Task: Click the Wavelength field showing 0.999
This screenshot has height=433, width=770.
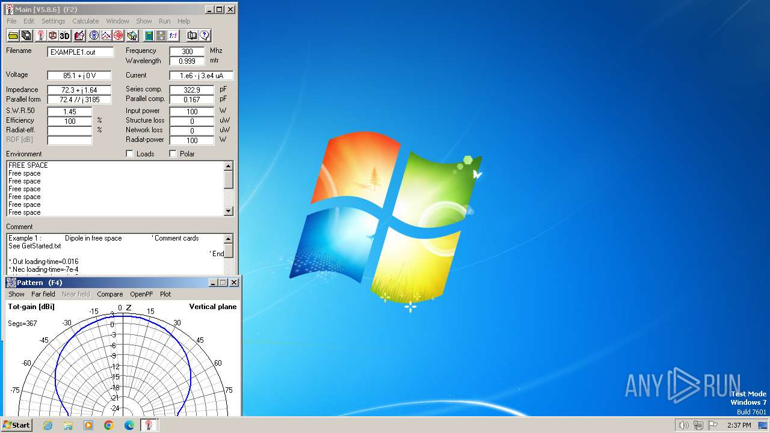Action: pos(187,61)
